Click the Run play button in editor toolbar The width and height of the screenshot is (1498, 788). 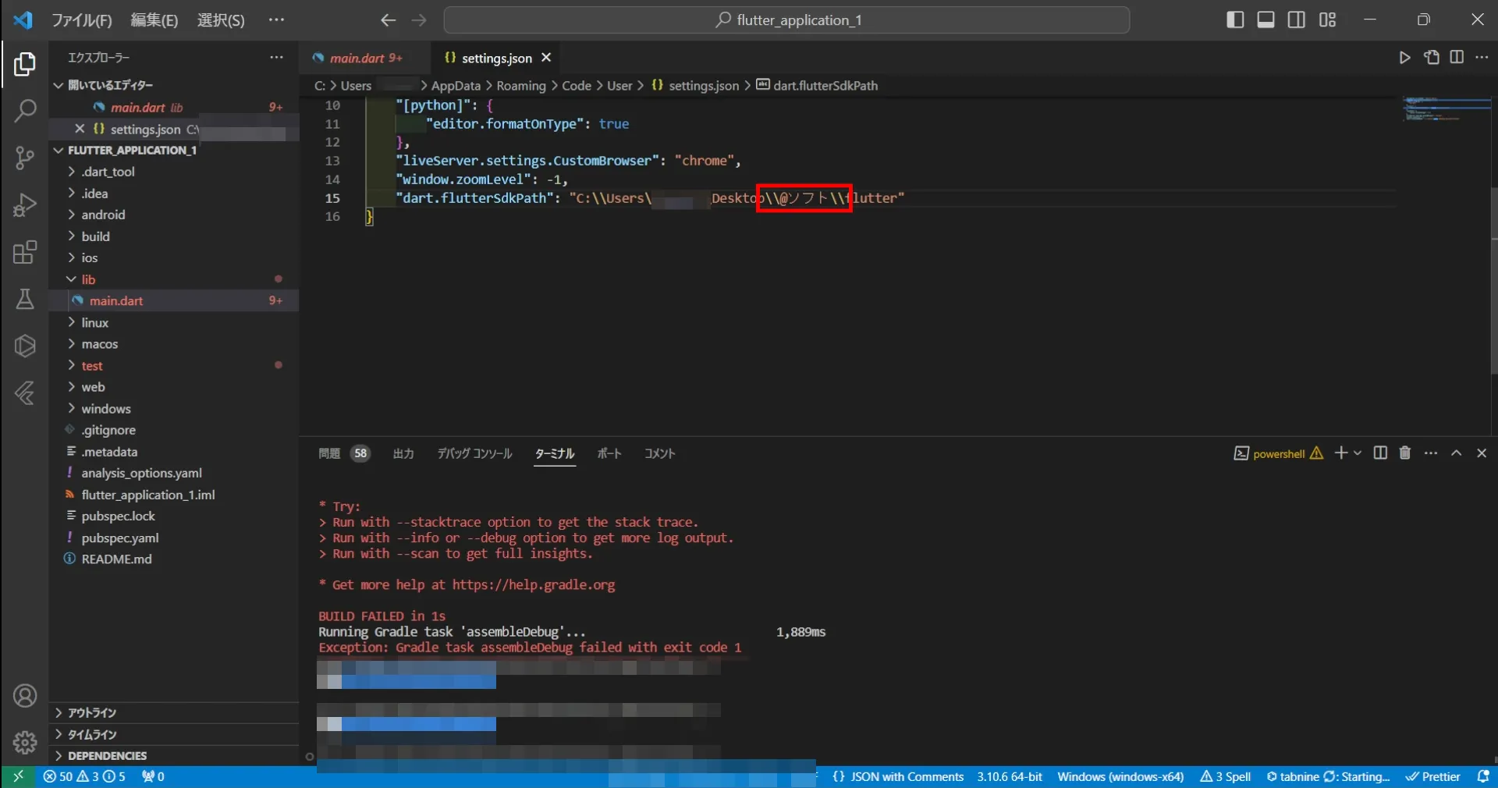coord(1404,58)
